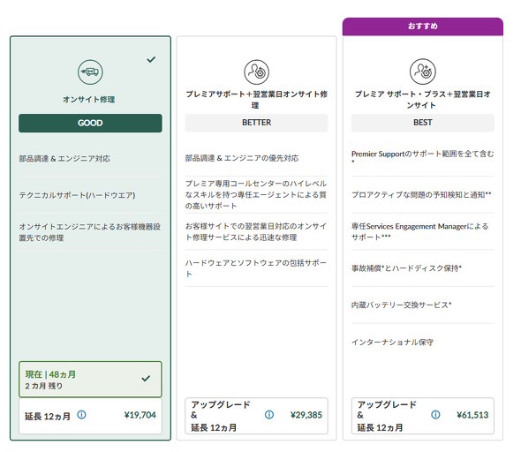
Task: Click the purple おすすめ banner
Action: tap(423, 26)
